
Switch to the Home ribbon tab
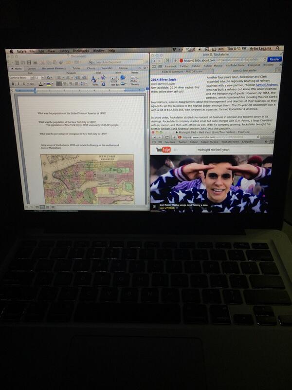[17, 68]
